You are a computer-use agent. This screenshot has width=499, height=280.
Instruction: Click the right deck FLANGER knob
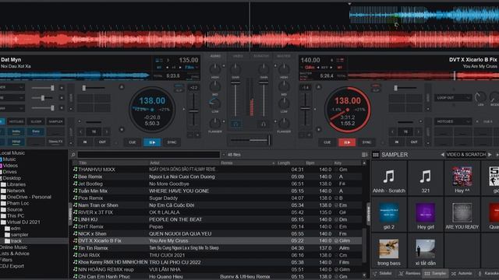[284, 123]
